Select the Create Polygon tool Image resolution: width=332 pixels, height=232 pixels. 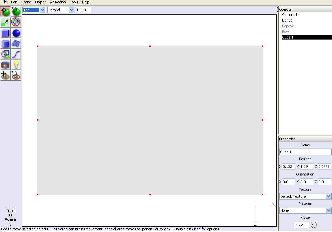[5, 54]
